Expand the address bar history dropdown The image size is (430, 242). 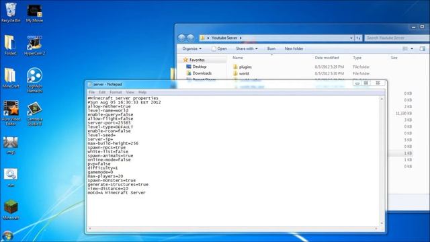(351, 38)
